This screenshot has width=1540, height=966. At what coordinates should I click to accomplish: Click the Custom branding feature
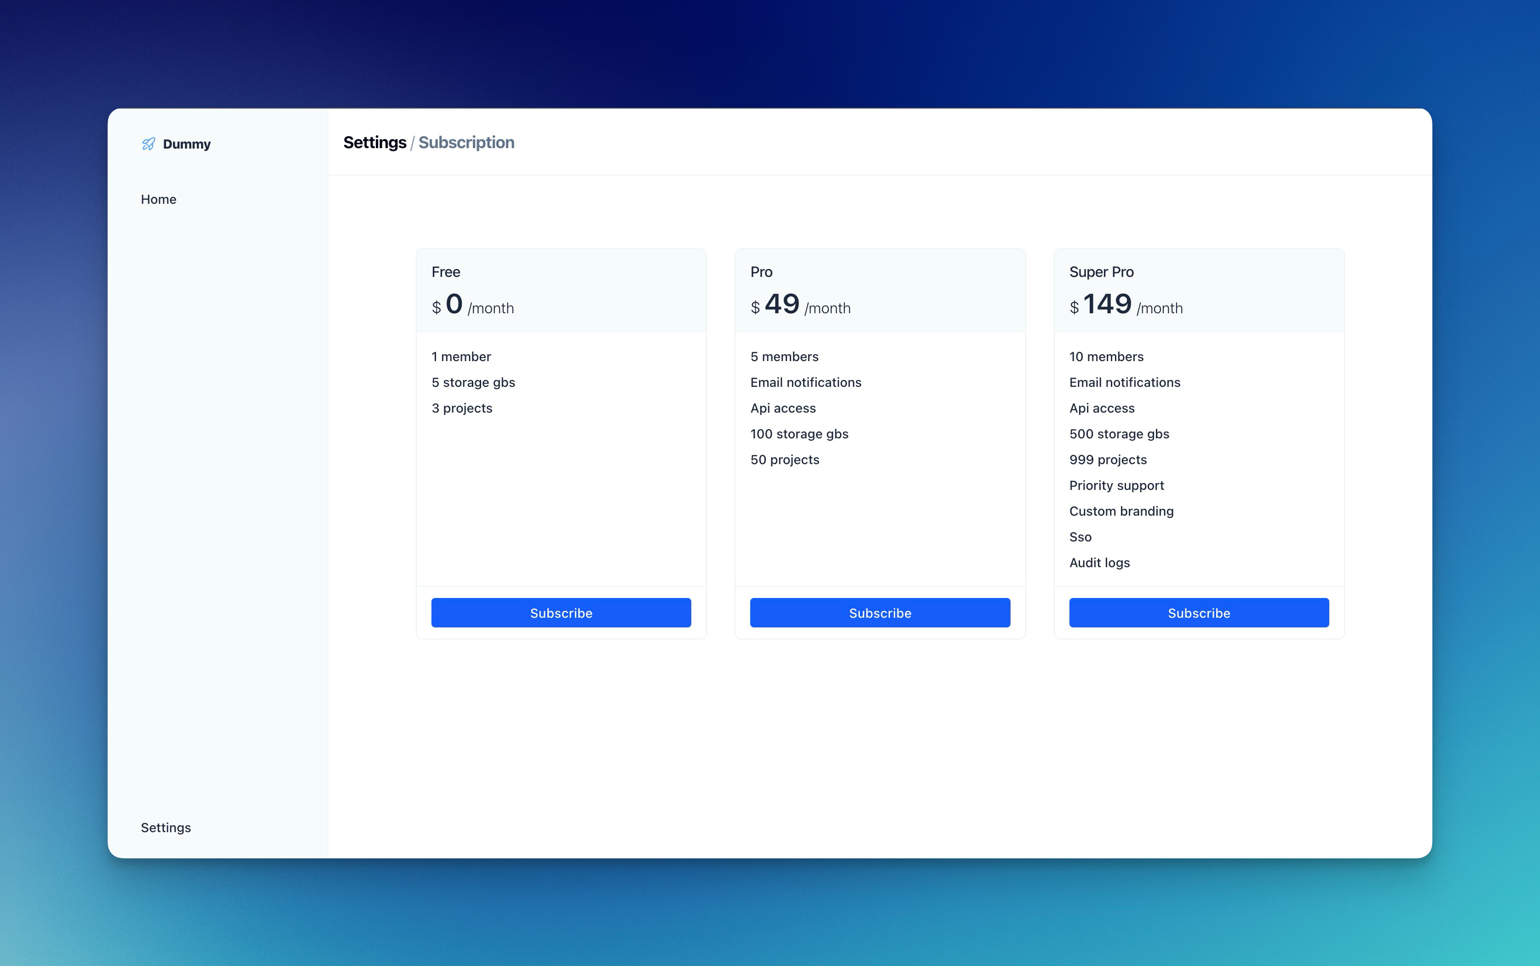pyautogui.click(x=1121, y=511)
